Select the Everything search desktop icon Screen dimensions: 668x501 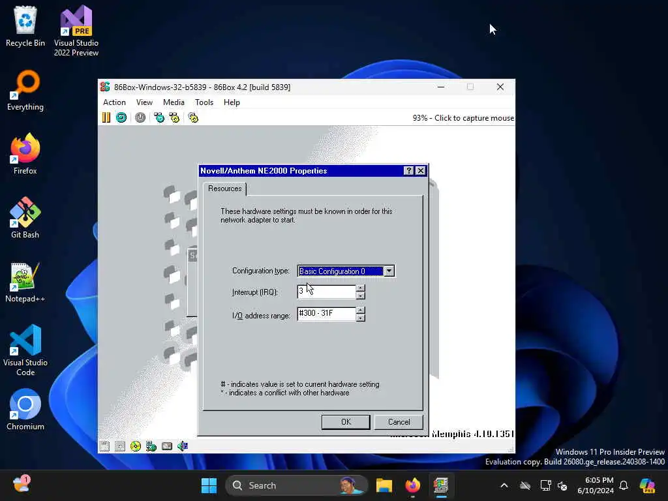click(x=25, y=90)
